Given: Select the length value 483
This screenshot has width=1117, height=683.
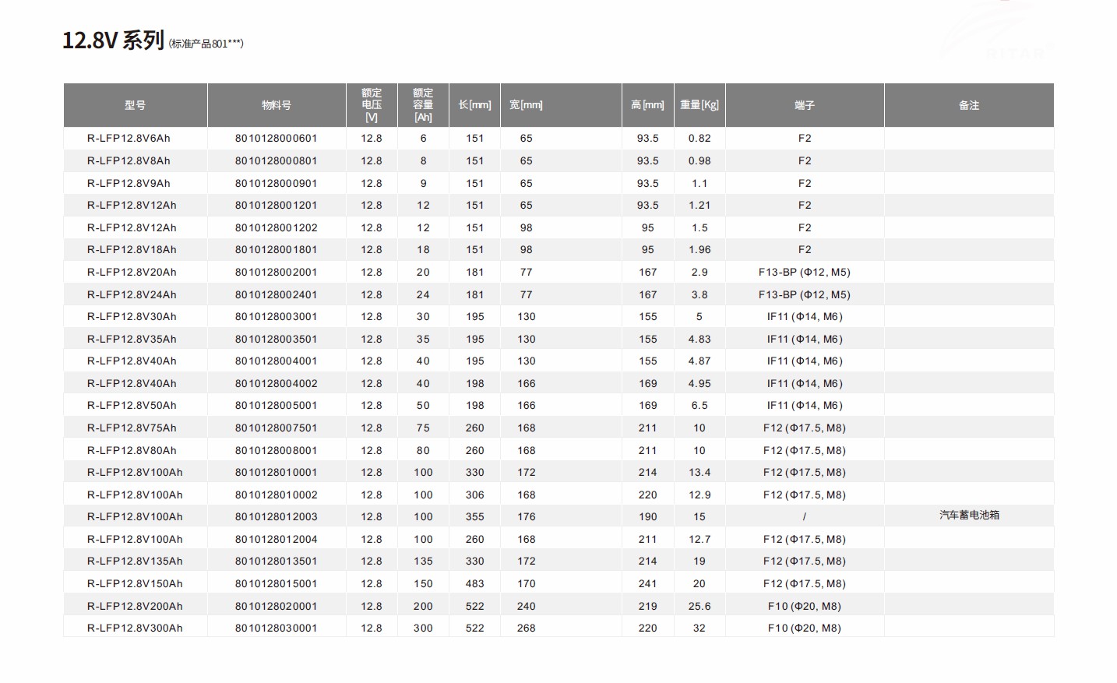Looking at the screenshot, I should tap(474, 584).
